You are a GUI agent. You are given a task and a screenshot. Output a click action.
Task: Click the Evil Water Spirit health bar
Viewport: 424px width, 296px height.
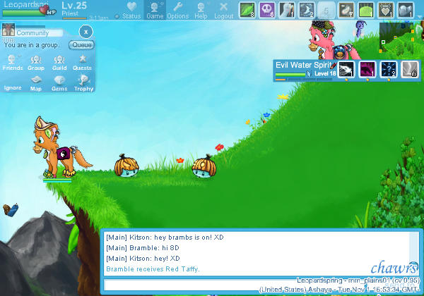[290, 75]
